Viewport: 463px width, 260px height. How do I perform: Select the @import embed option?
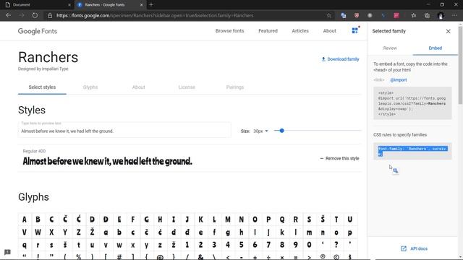(x=399, y=80)
